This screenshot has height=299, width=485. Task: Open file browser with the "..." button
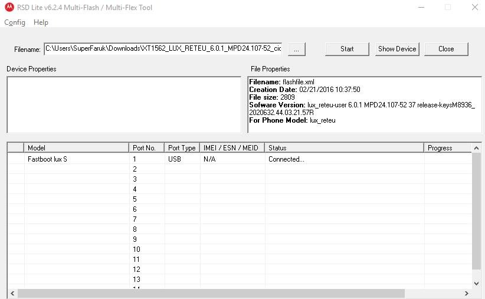pyautogui.click(x=296, y=49)
